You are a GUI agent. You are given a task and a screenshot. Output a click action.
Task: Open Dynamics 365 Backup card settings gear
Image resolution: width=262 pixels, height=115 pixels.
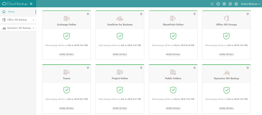click(248, 68)
